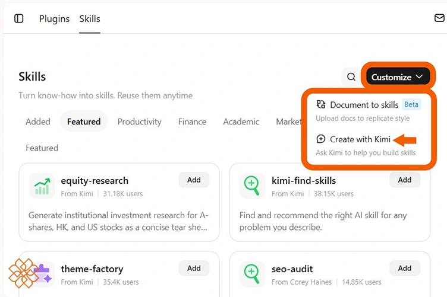Screen dimensions: 447x297
Task: Show the Added skills category
Action: tap(38, 122)
